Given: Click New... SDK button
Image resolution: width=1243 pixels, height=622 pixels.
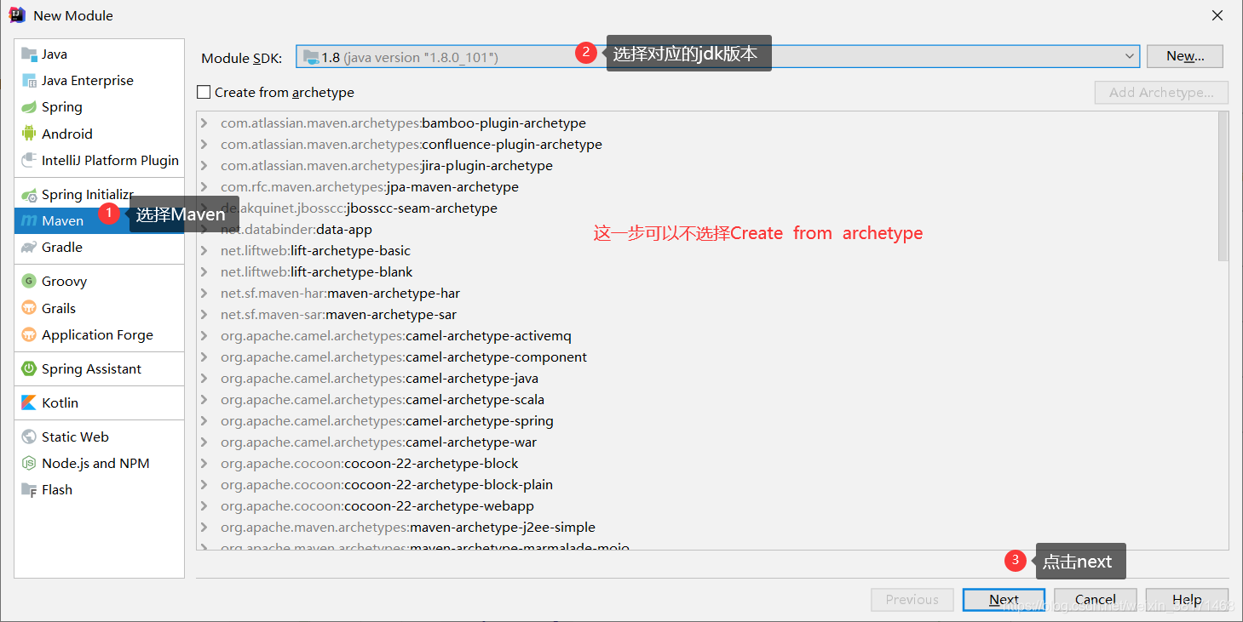Looking at the screenshot, I should [x=1185, y=56].
